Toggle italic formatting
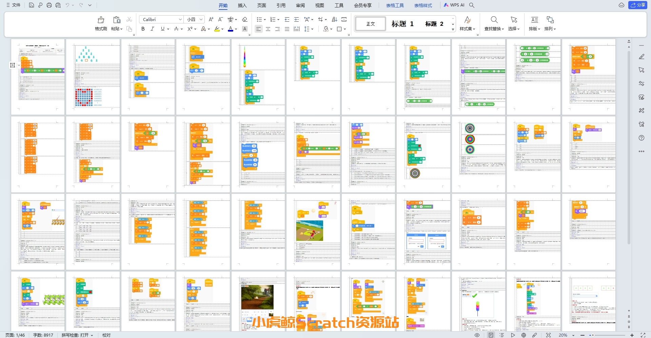This screenshot has width=651, height=338. point(153,29)
